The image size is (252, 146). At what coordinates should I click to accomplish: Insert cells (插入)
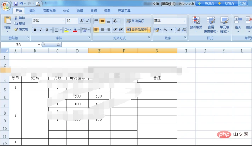[238, 24]
